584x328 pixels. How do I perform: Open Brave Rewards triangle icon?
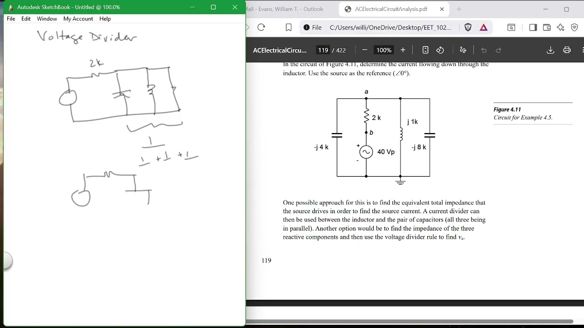point(484,27)
